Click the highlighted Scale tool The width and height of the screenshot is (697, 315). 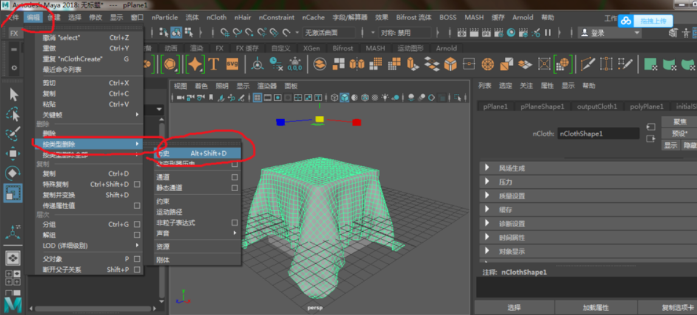click(12, 193)
